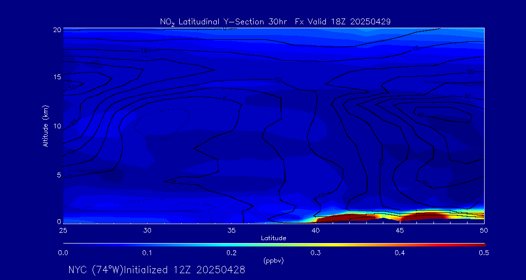
Task: Click color bar label "0.3"
Action: (x=316, y=253)
